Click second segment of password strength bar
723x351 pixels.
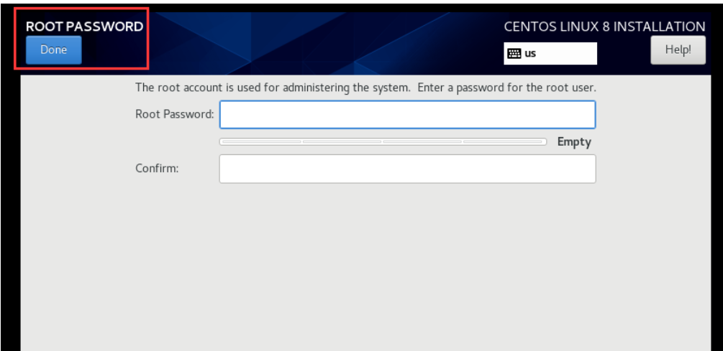(342, 142)
